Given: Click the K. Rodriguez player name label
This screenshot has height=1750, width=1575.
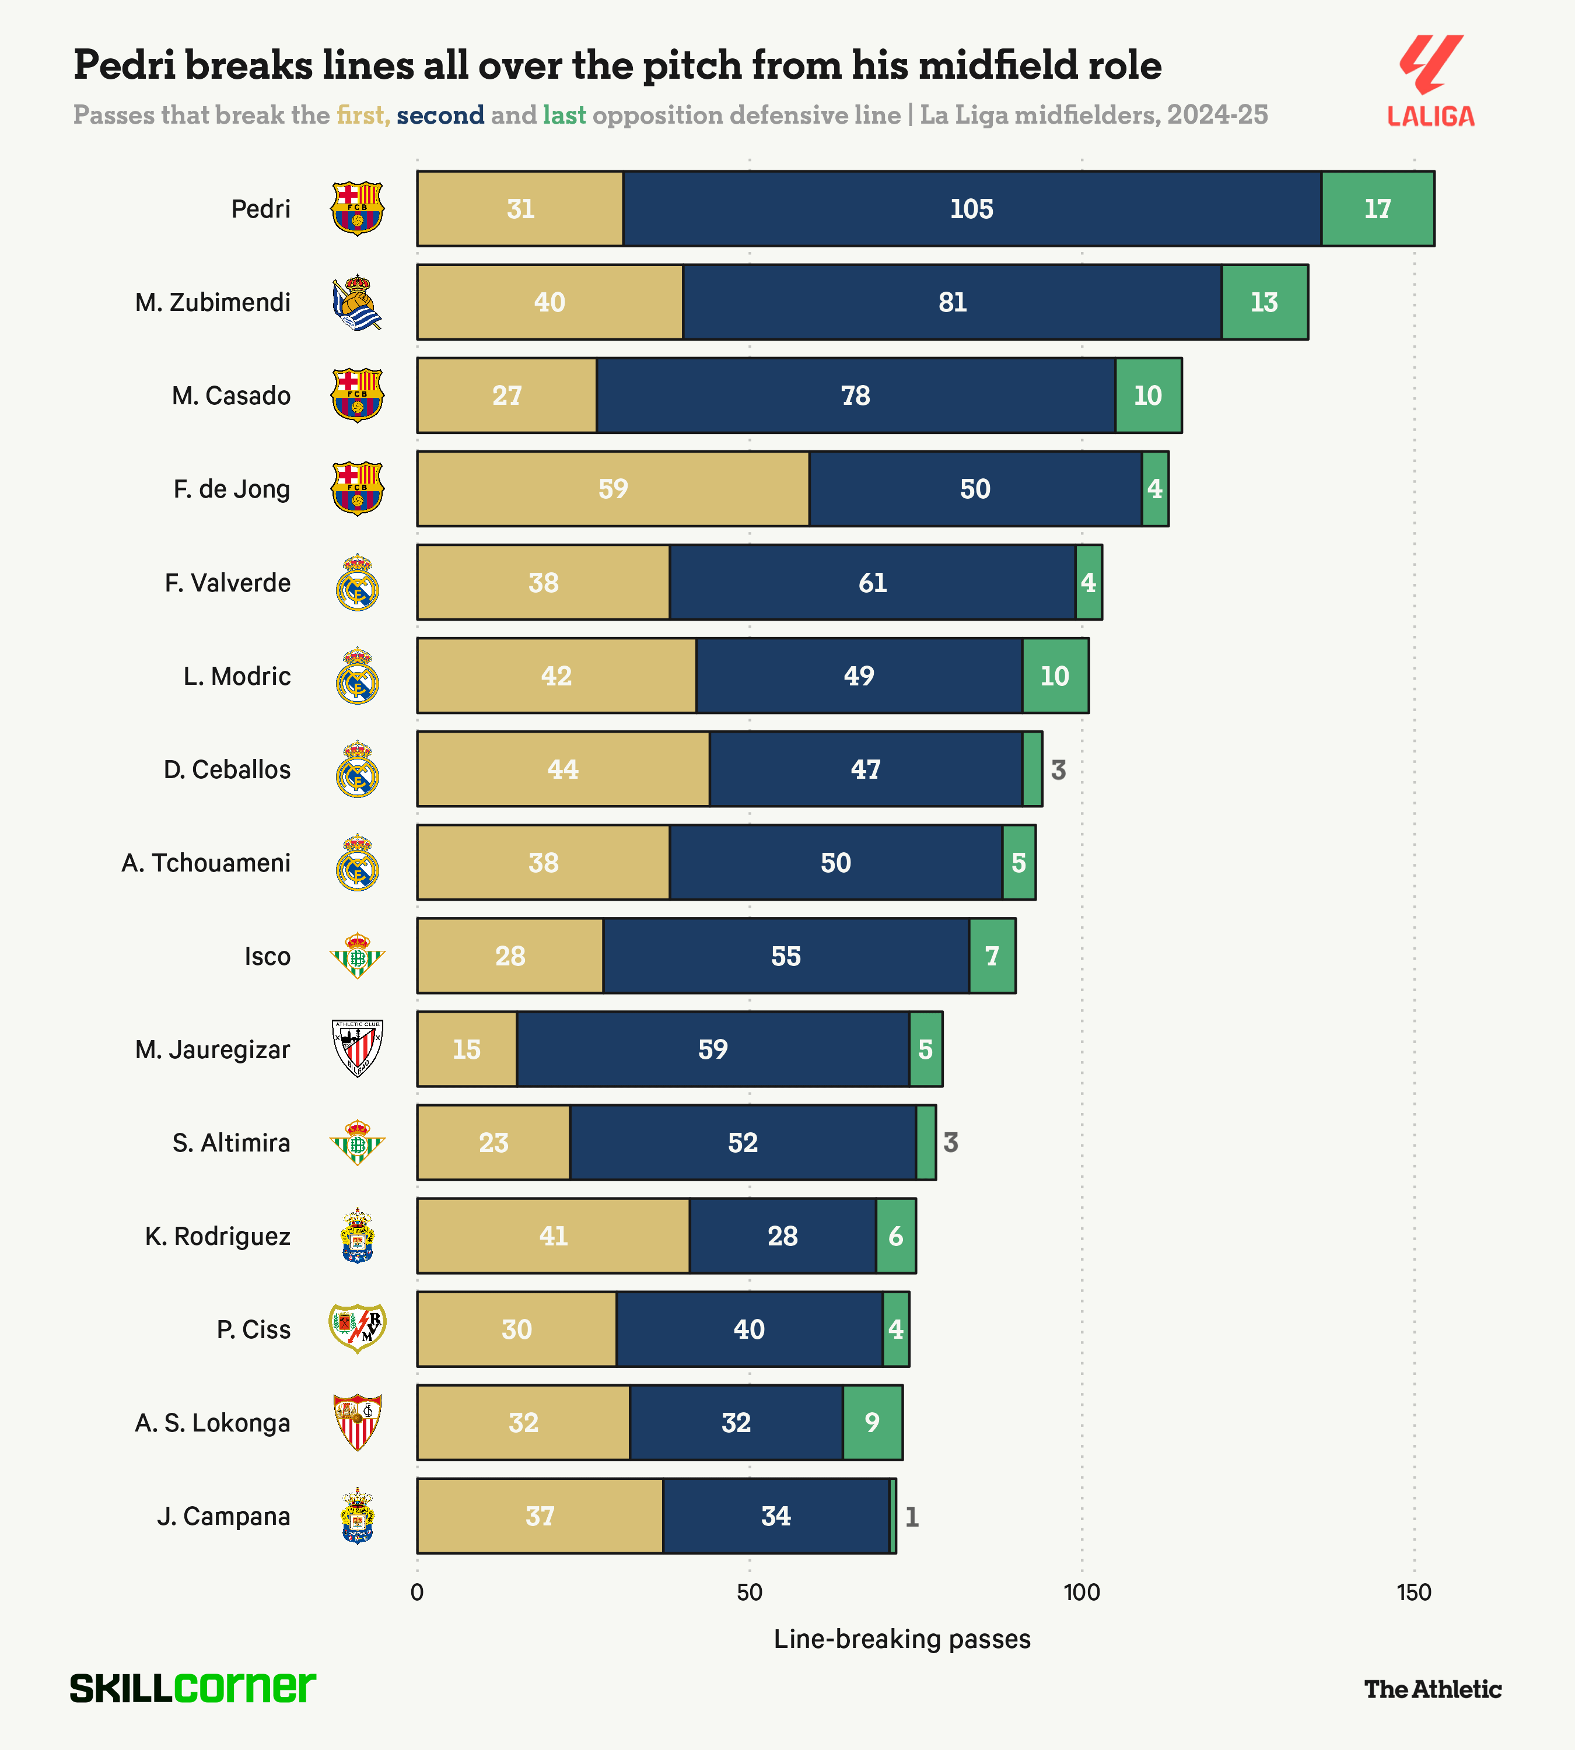Looking at the screenshot, I should click(218, 1236).
